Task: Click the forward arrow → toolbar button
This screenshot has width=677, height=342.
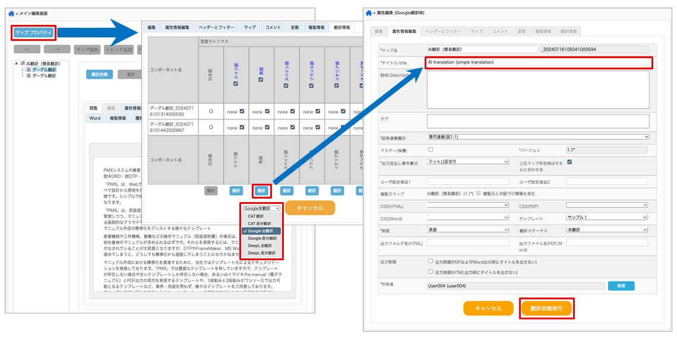Action: click(57, 50)
